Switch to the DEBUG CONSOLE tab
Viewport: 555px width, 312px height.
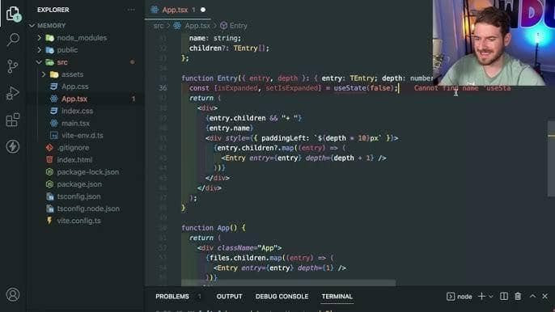coord(282,297)
